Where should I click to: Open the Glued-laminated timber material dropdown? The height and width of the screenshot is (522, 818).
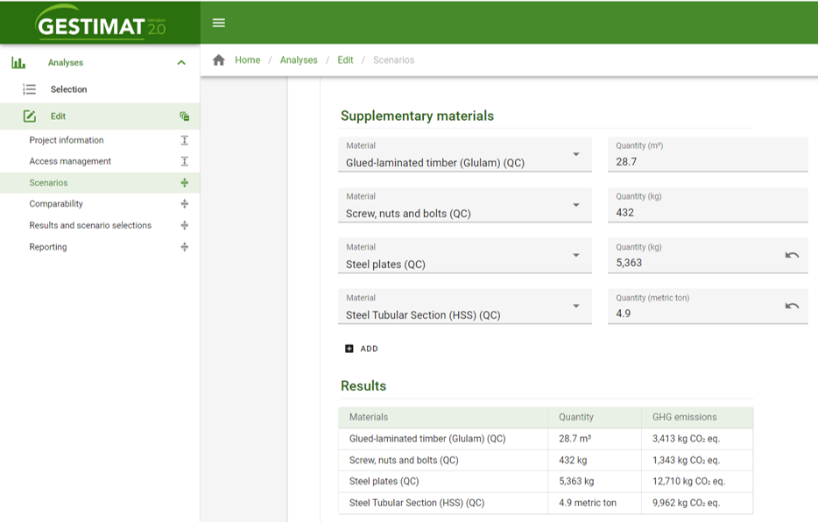(575, 155)
